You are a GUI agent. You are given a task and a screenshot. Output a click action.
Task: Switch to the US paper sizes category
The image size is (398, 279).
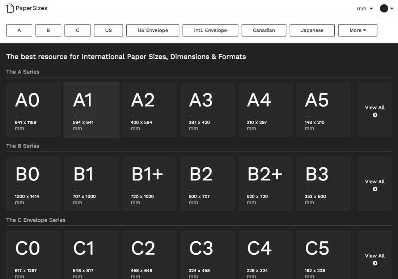[108, 30]
